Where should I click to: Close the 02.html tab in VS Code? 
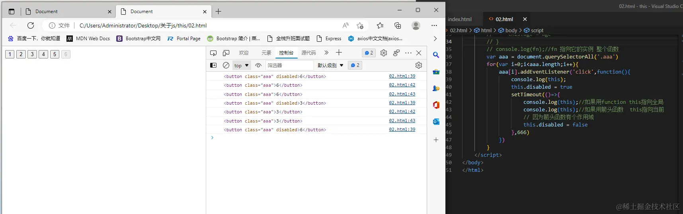[x=525, y=19]
